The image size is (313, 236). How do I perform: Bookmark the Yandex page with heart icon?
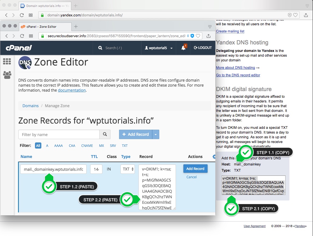(x=296, y=15)
